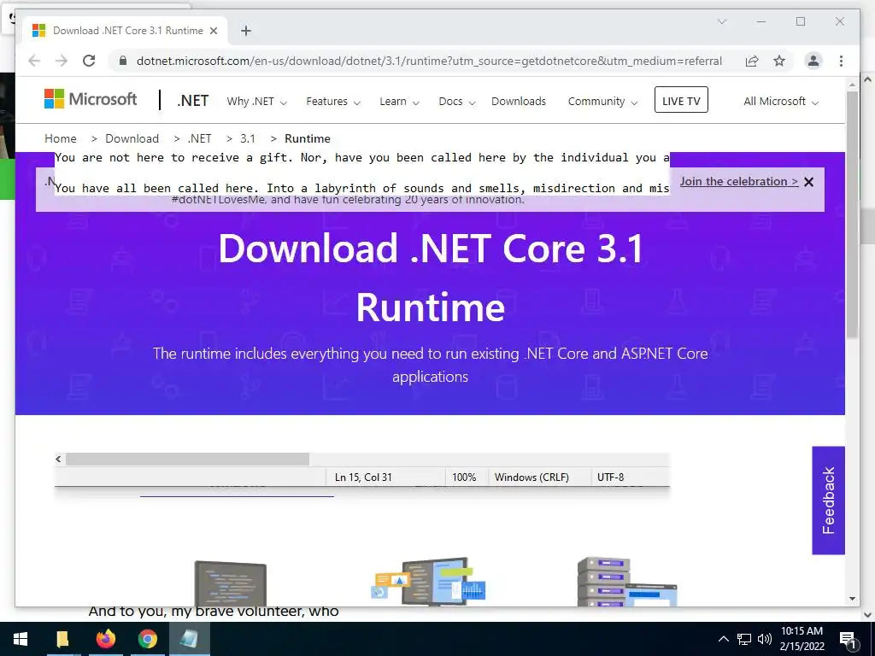Open File Explorer from the taskbar
Viewport: 875px width, 656px height.
(62, 639)
